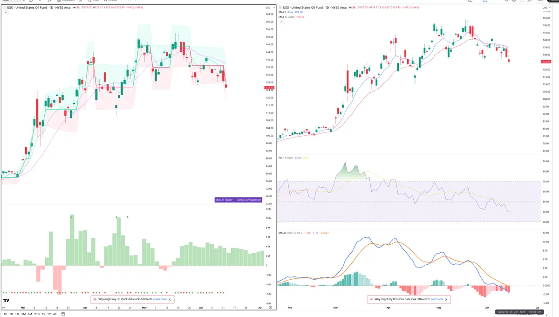The height and width of the screenshot is (317, 559).
Task: Select the 1D time range
Action: pyautogui.click(x=5, y=314)
